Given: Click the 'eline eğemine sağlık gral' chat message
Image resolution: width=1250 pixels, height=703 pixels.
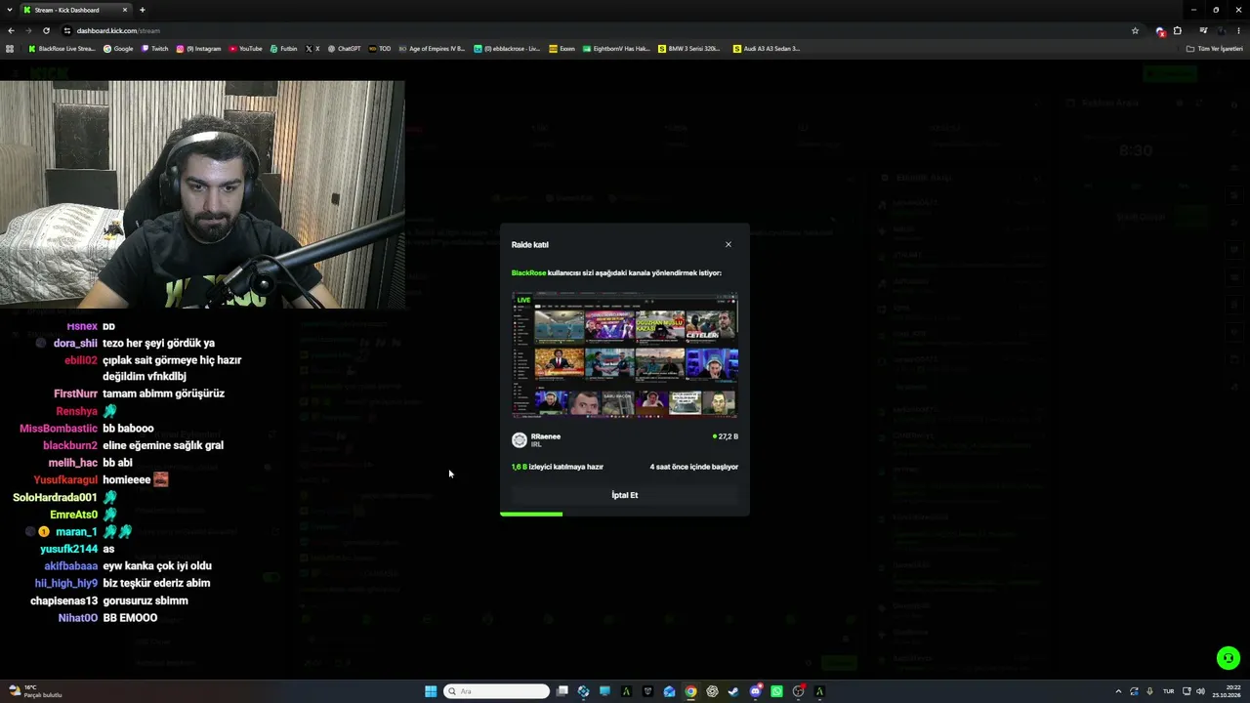Looking at the screenshot, I should [x=163, y=445].
